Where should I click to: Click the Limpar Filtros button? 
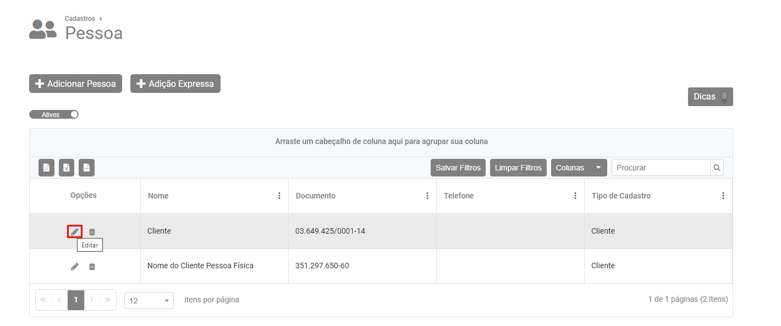[x=518, y=168]
